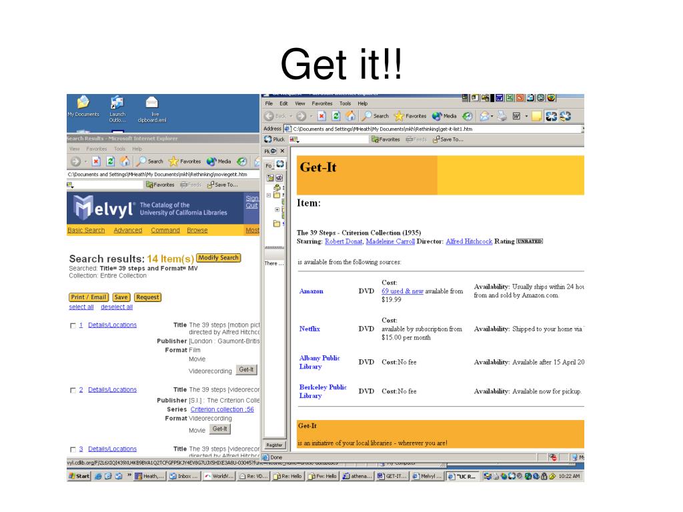Click the yellow sticky note toolbar icon
The image size is (683, 512).
[x=537, y=116]
